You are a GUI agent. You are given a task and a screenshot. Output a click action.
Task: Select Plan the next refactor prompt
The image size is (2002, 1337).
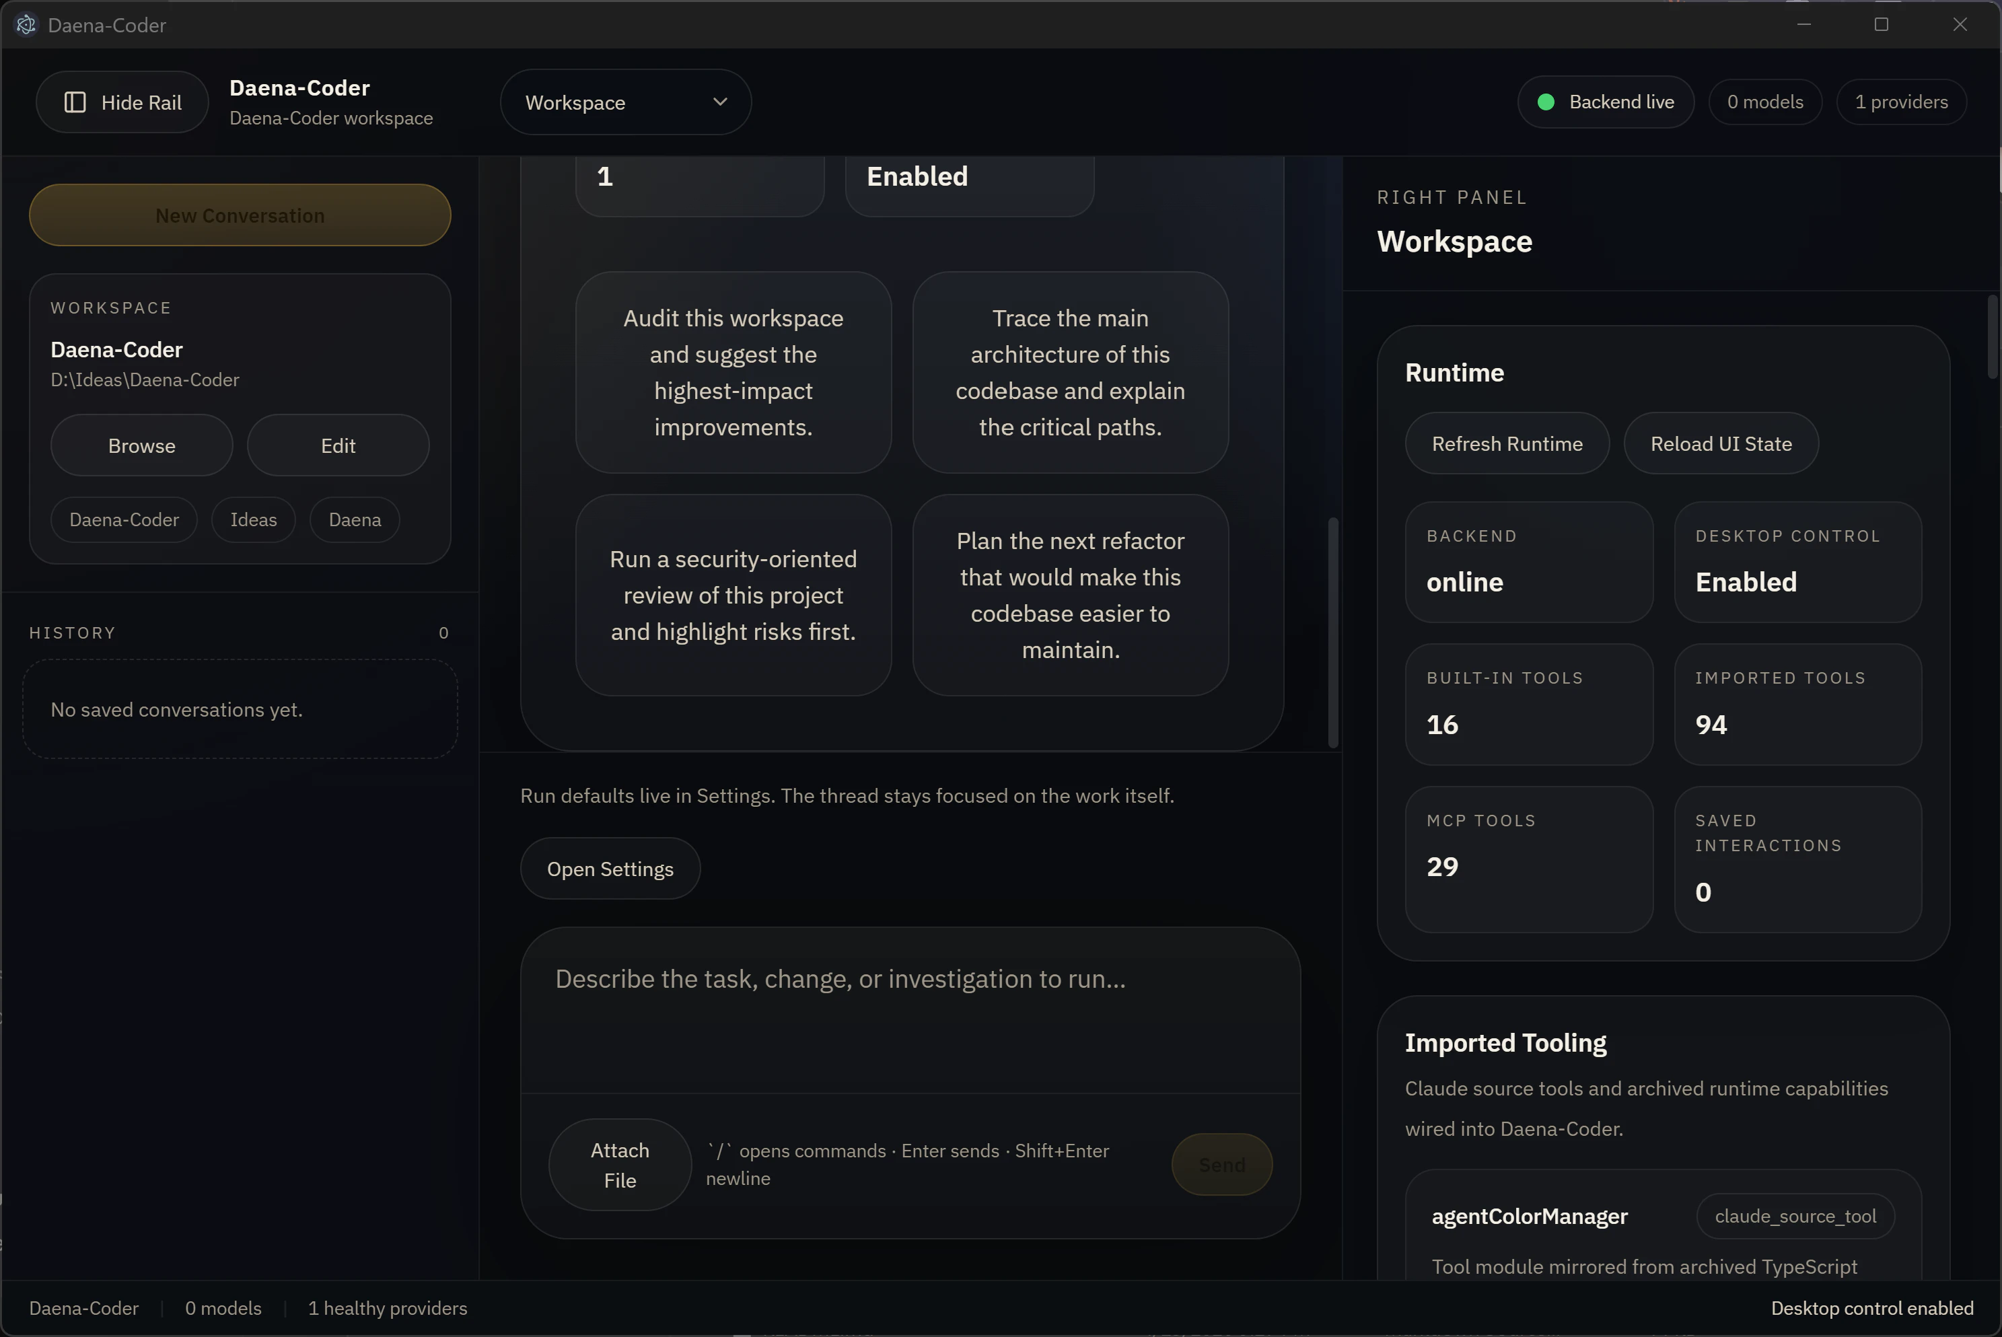pyautogui.click(x=1070, y=595)
